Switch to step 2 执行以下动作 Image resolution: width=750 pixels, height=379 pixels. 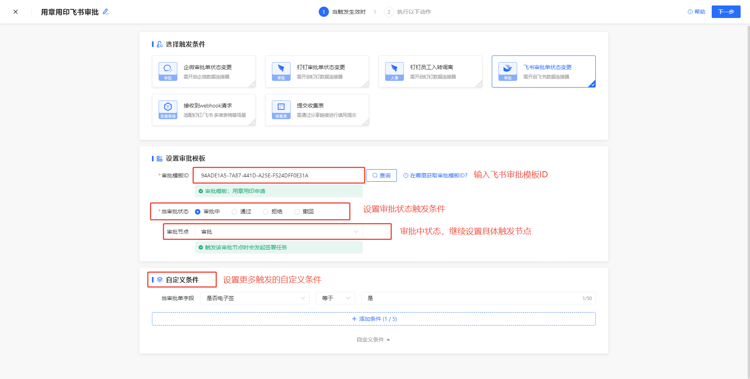coord(408,12)
